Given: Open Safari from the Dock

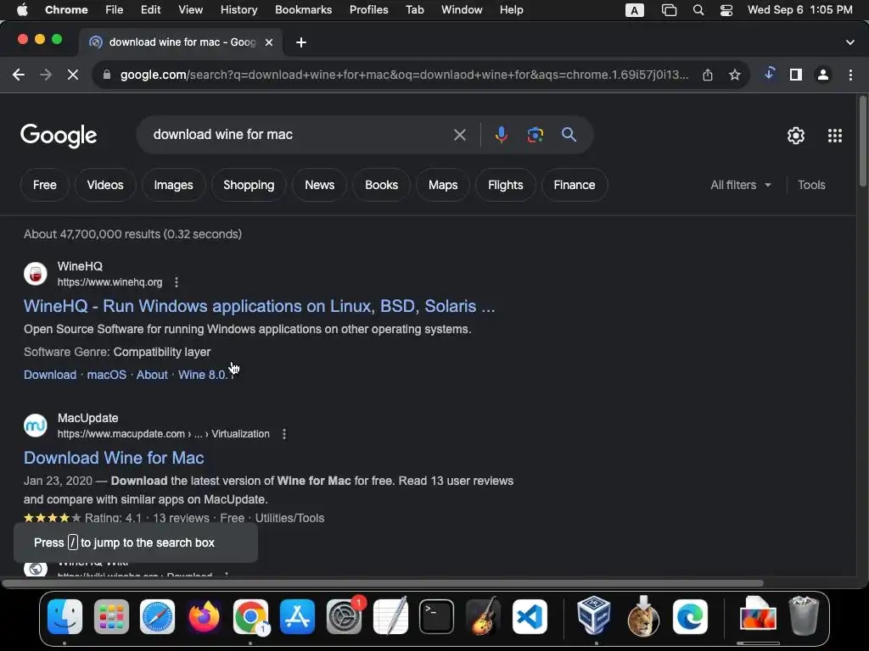Looking at the screenshot, I should [157, 616].
